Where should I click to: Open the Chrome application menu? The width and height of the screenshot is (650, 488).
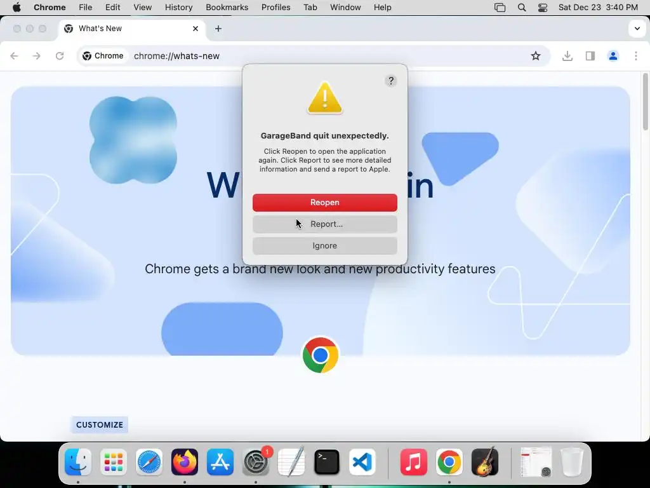[x=50, y=8]
